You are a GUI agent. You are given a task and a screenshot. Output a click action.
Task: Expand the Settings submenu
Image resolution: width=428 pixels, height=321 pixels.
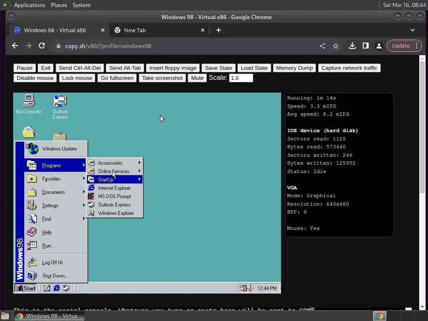(x=56, y=206)
